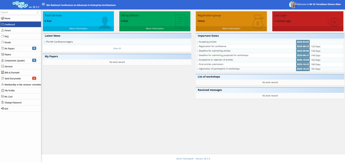Click More Information under Total Services

pyautogui.click(x=78, y=29)
